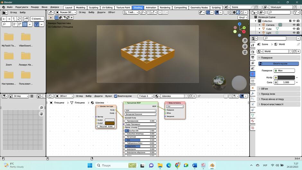The image size is (302, 170).
Task: Expand the Camera item in outliner
Action: point(260,25)
